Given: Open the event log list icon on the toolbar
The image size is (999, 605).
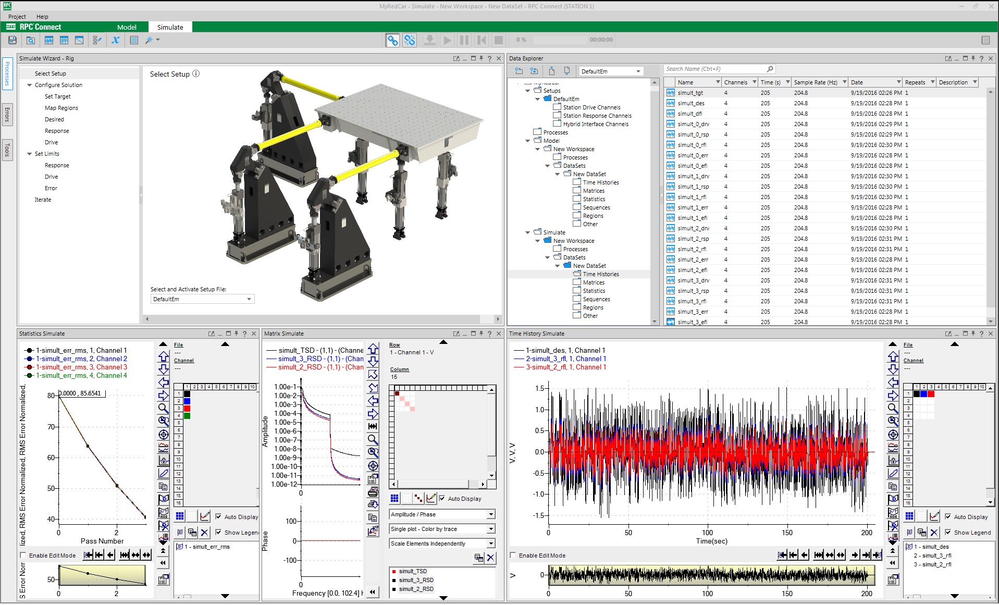Looking at the screenshot, I should (134, 40).
